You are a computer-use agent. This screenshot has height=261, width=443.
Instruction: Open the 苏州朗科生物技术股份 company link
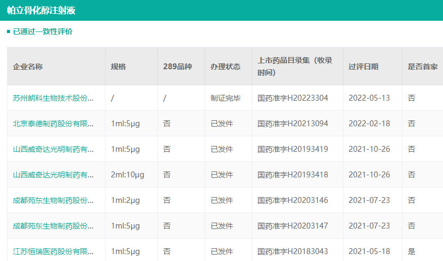[x=53, y=98]
